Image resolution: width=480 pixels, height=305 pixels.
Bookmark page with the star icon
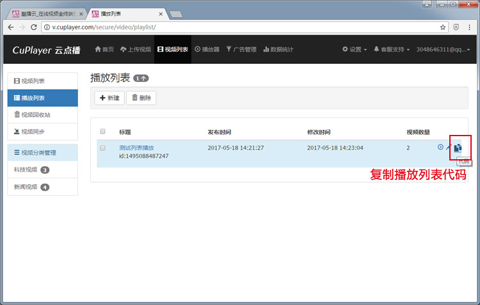click(x=443, y=27)
